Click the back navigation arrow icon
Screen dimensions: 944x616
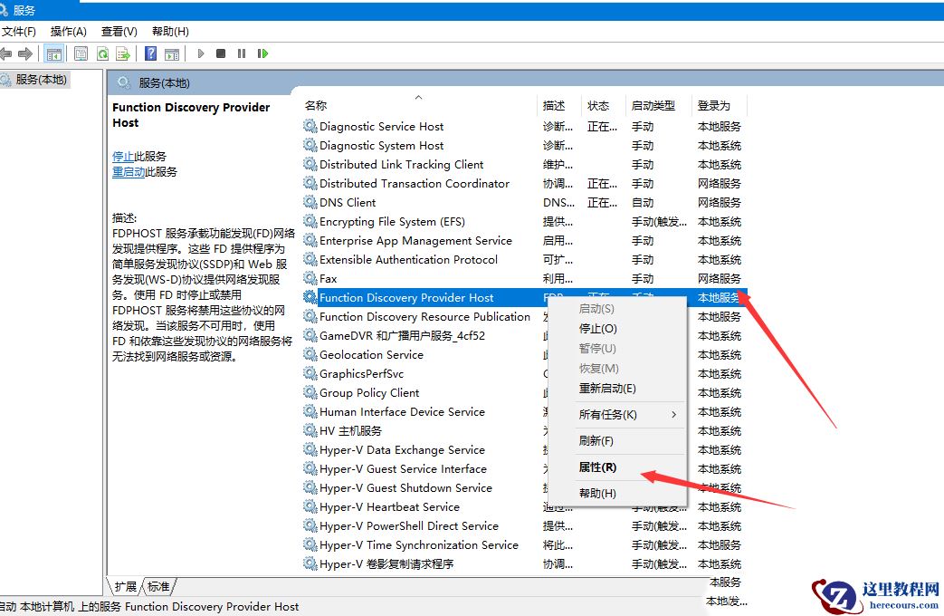[x=5, y=53]
